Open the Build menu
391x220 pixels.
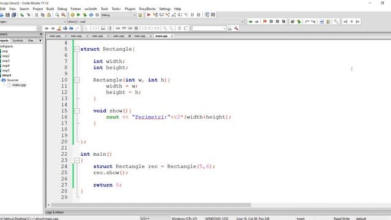[x=50, y=9]
